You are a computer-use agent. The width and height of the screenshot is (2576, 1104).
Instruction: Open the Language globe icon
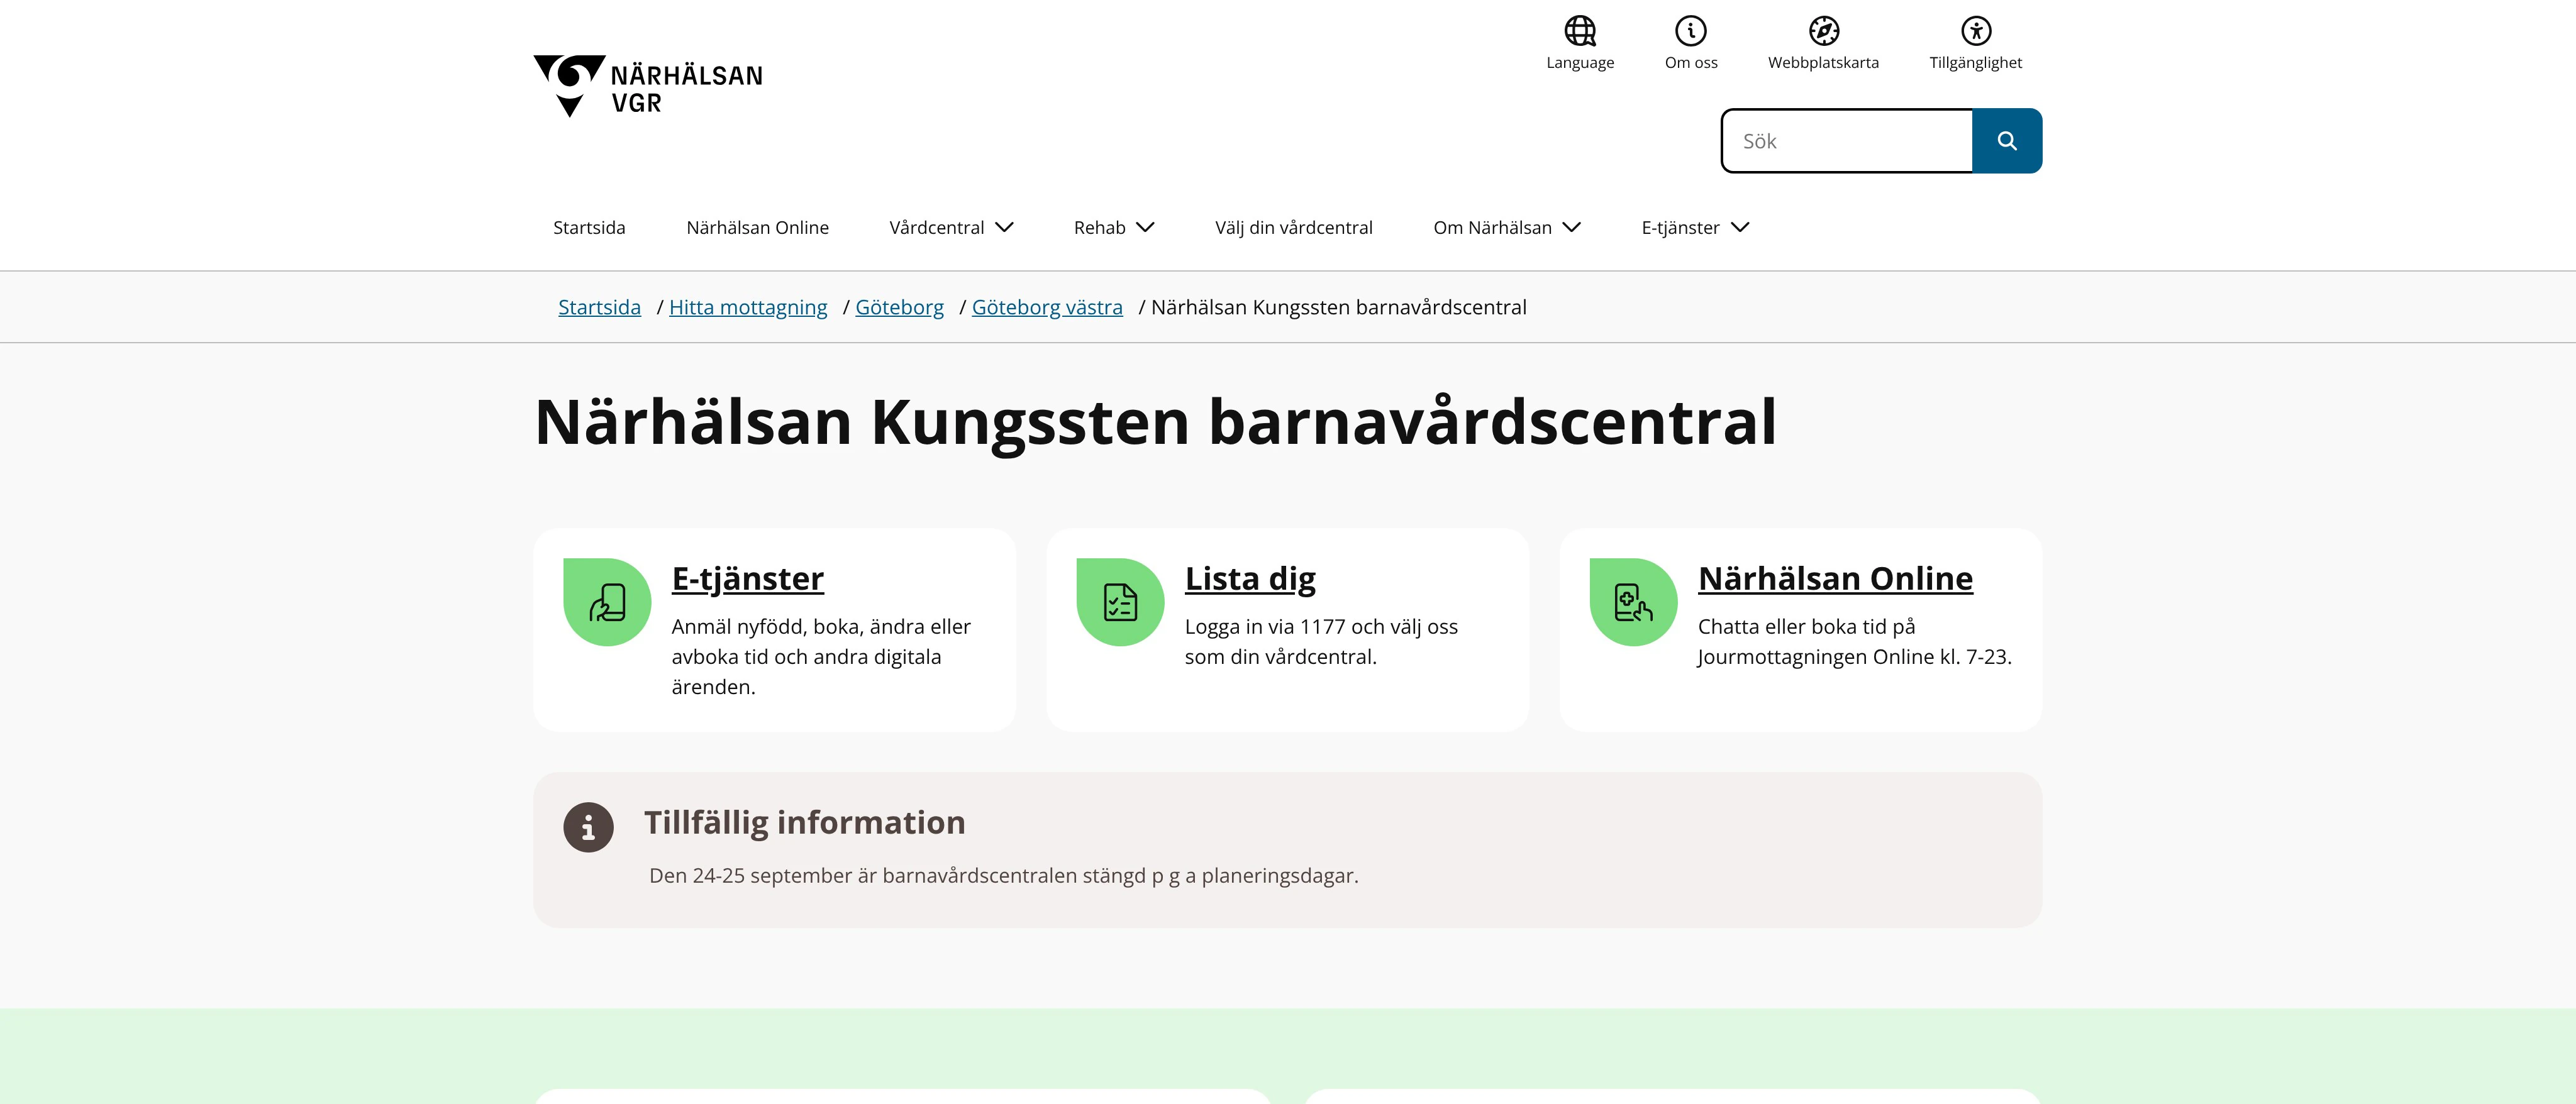click(1580, 31)
